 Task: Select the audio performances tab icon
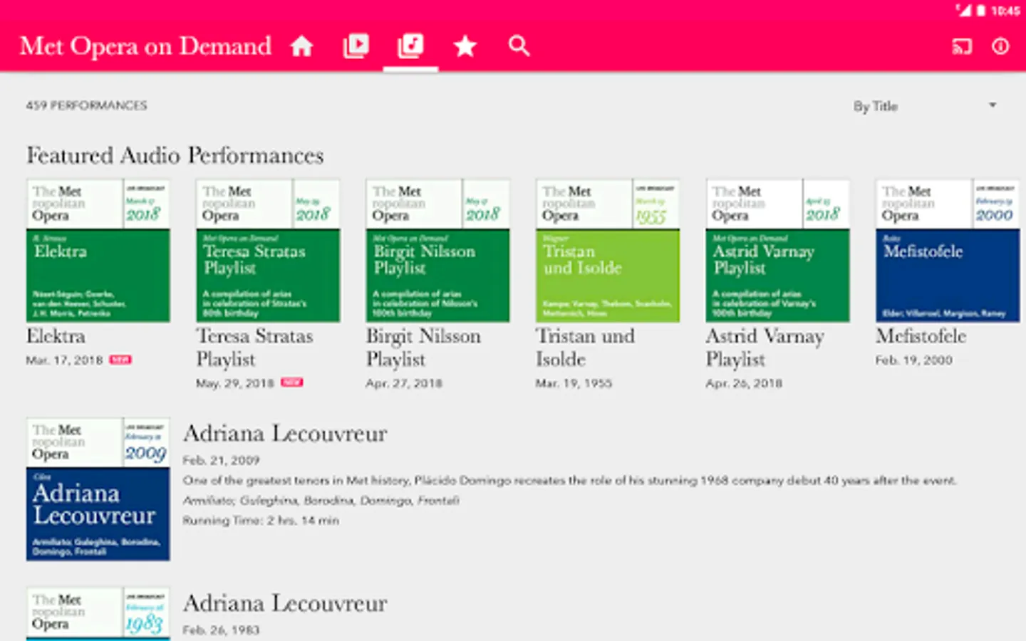[x=410, y=46]
